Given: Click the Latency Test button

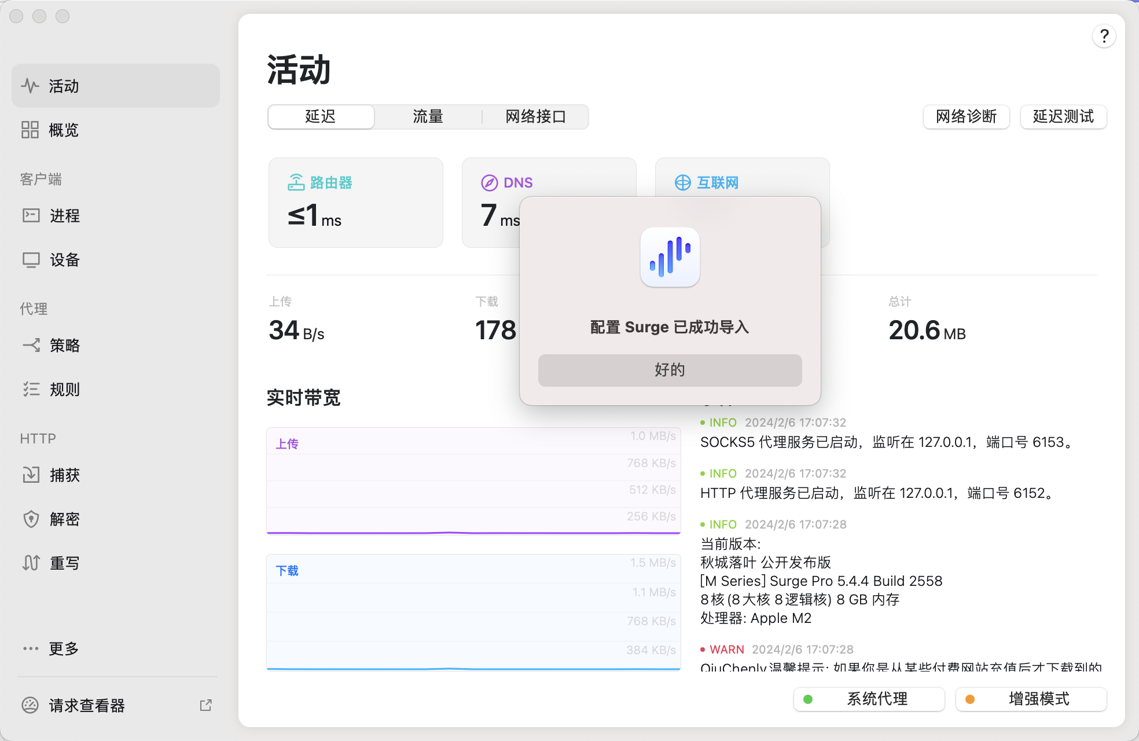Looking at the screenshot, I should [x=1063, y=117].
